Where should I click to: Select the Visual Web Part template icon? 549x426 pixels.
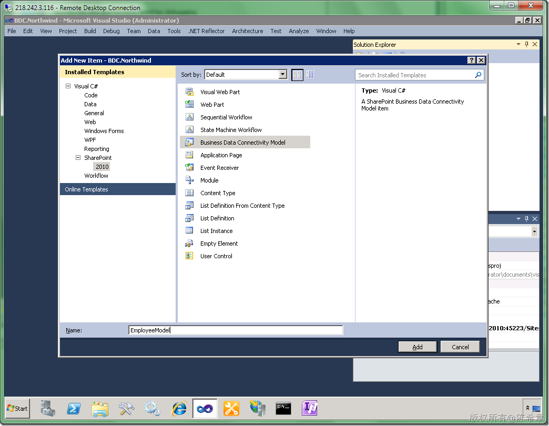(189, 92)
